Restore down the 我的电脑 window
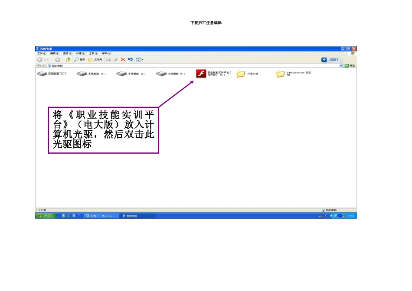Viewport: 412px width, 291px height. [349, 49]
